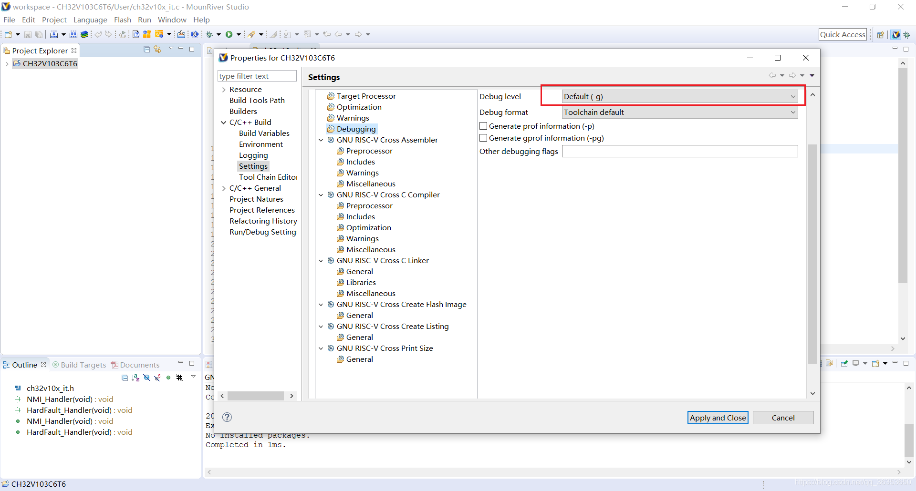The image size is (916, 491).
Task: Click the black hash-grid icon in Outline toolbar
Action: coord(179,378)
